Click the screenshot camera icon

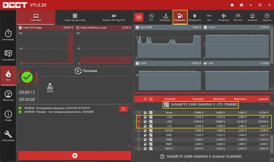(241, 5)
